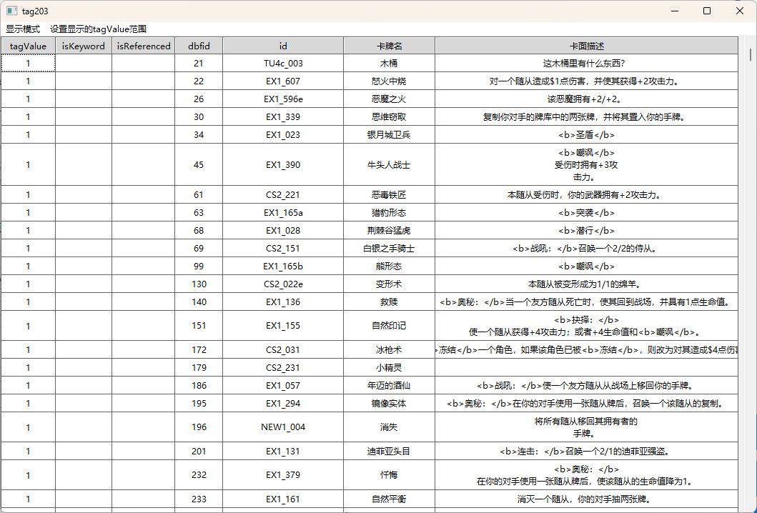The width and height of the screenshot is (757, 513).
Task: Open the 设置显示的tagValue范围 menu
Action: 98,29
